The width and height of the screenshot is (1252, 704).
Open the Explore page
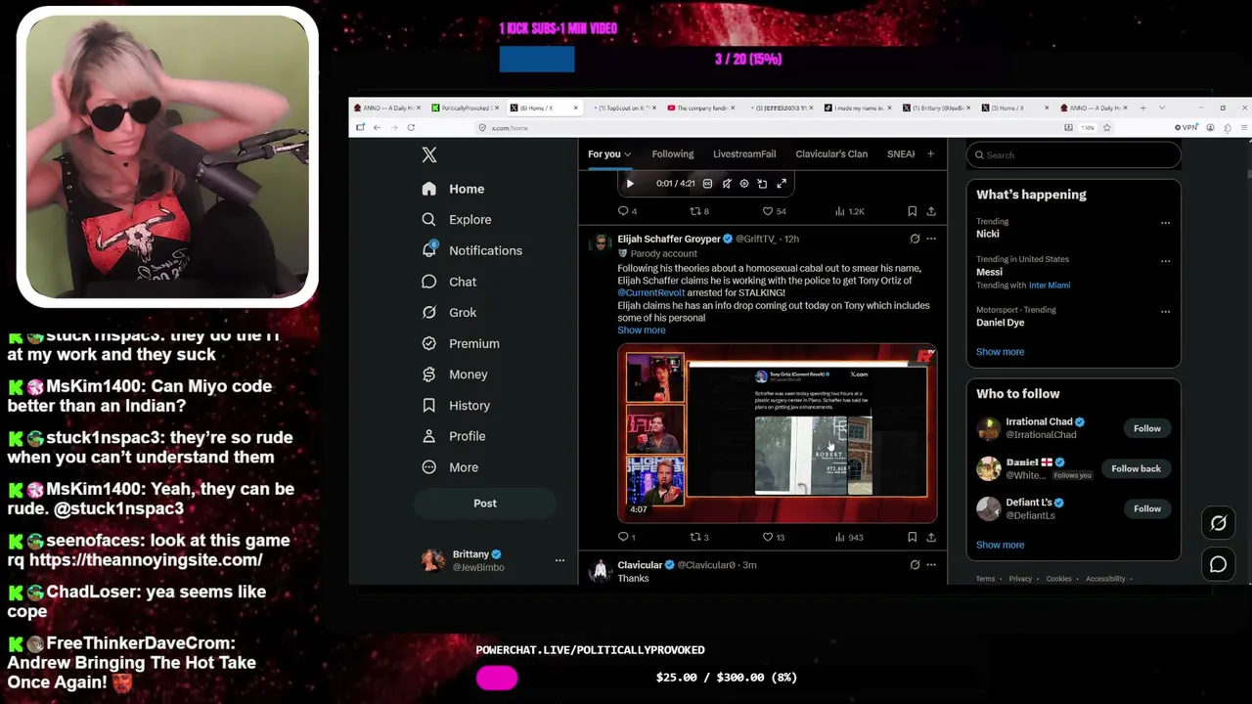pyautogui.click(x=457, y=220)
